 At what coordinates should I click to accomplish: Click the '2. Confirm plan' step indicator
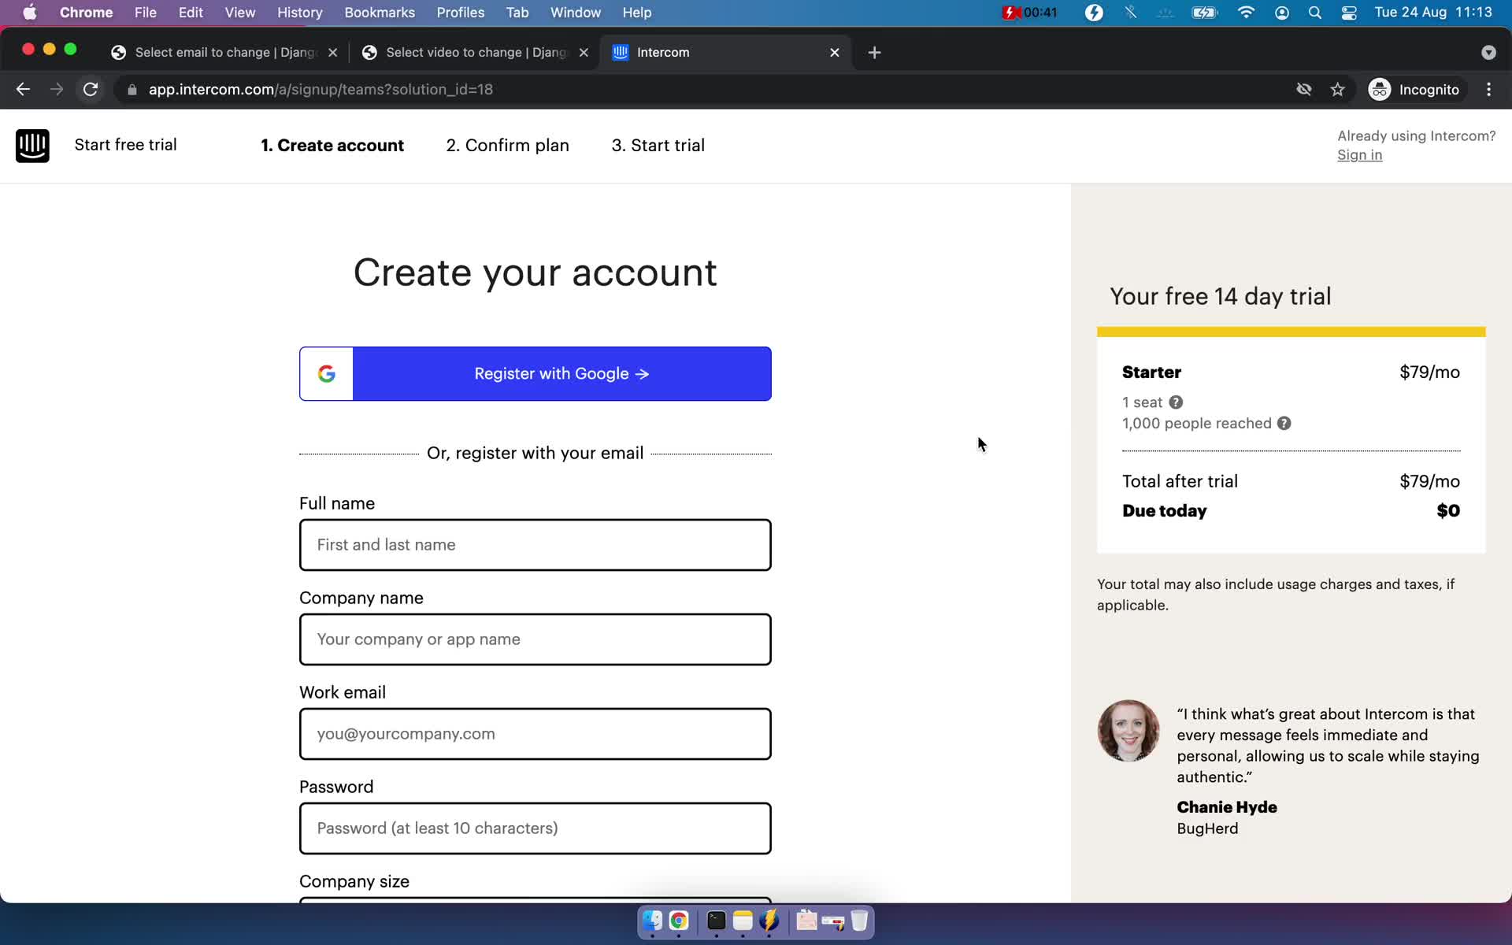coord(509,145)
